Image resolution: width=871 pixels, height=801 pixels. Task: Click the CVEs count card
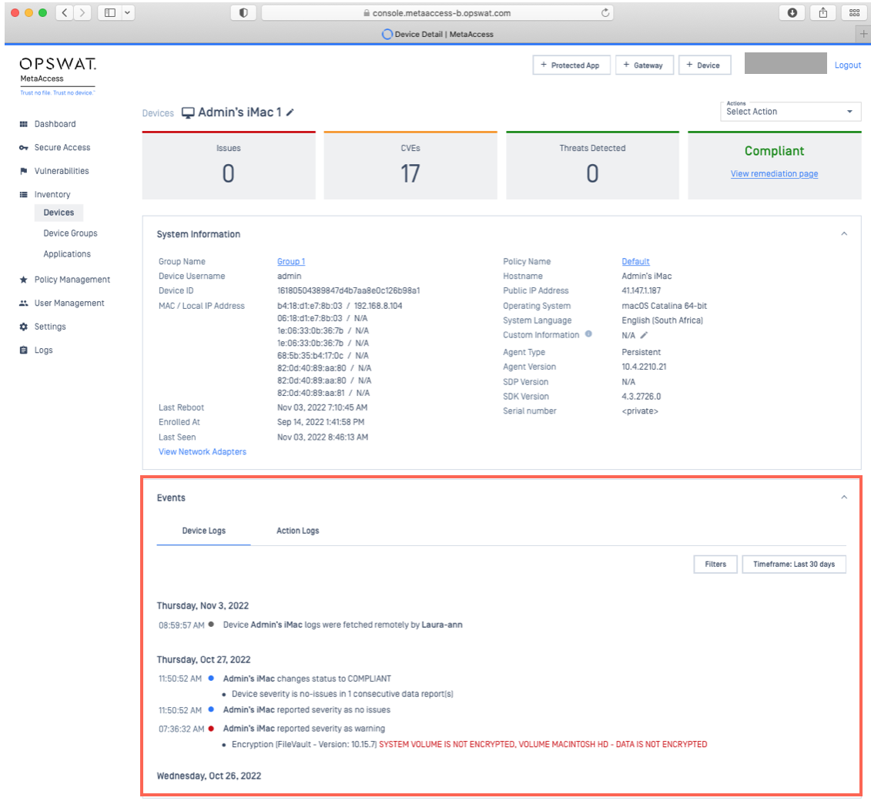point(410,166)
